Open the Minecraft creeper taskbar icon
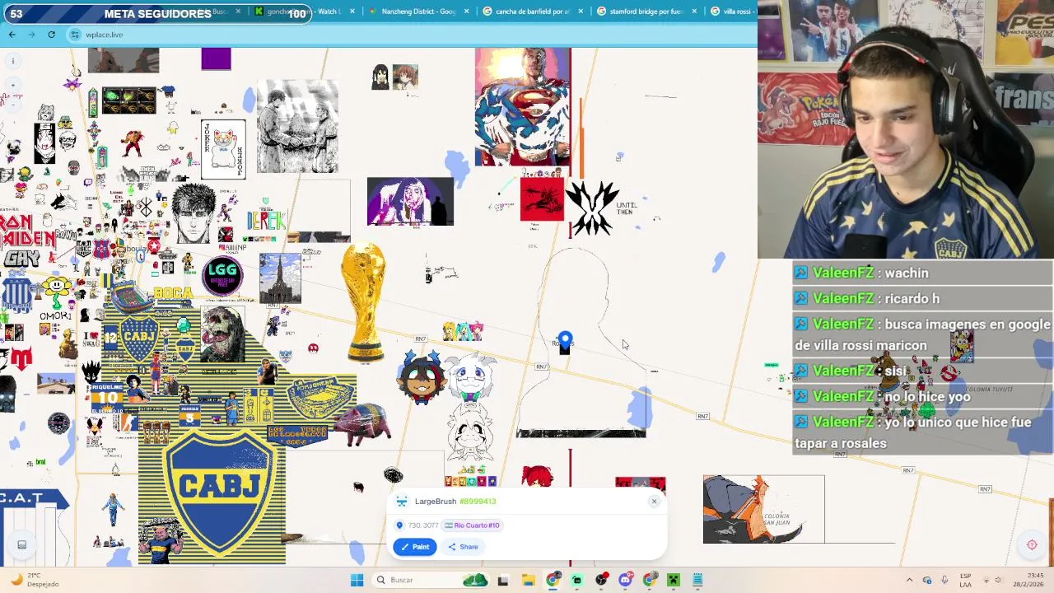1054x593 pixels. click(674, 580)
